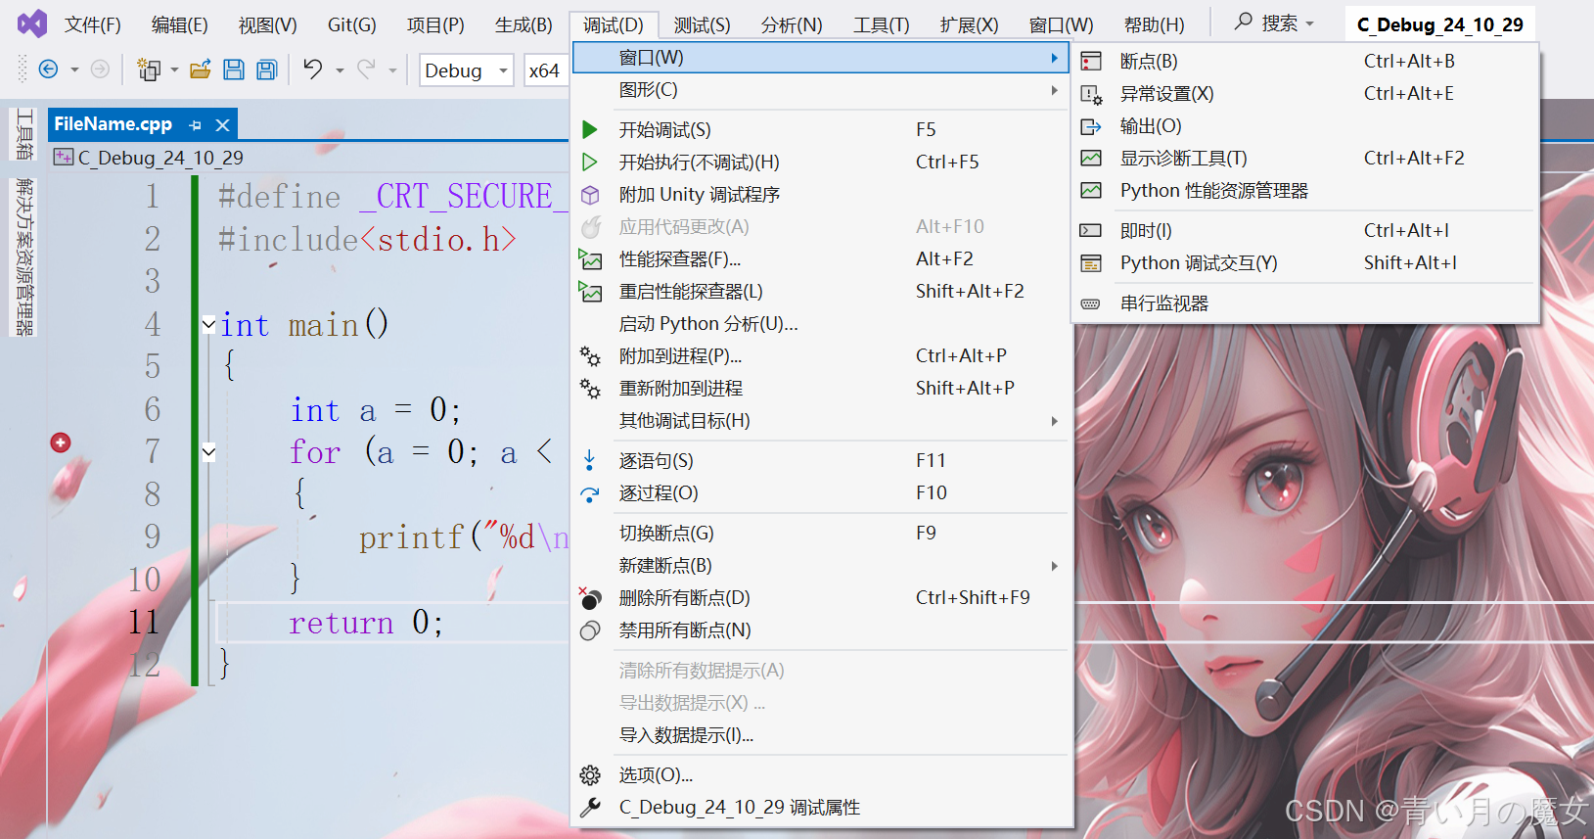Click the 异常设置 icon in submenu

(1091, 94)
